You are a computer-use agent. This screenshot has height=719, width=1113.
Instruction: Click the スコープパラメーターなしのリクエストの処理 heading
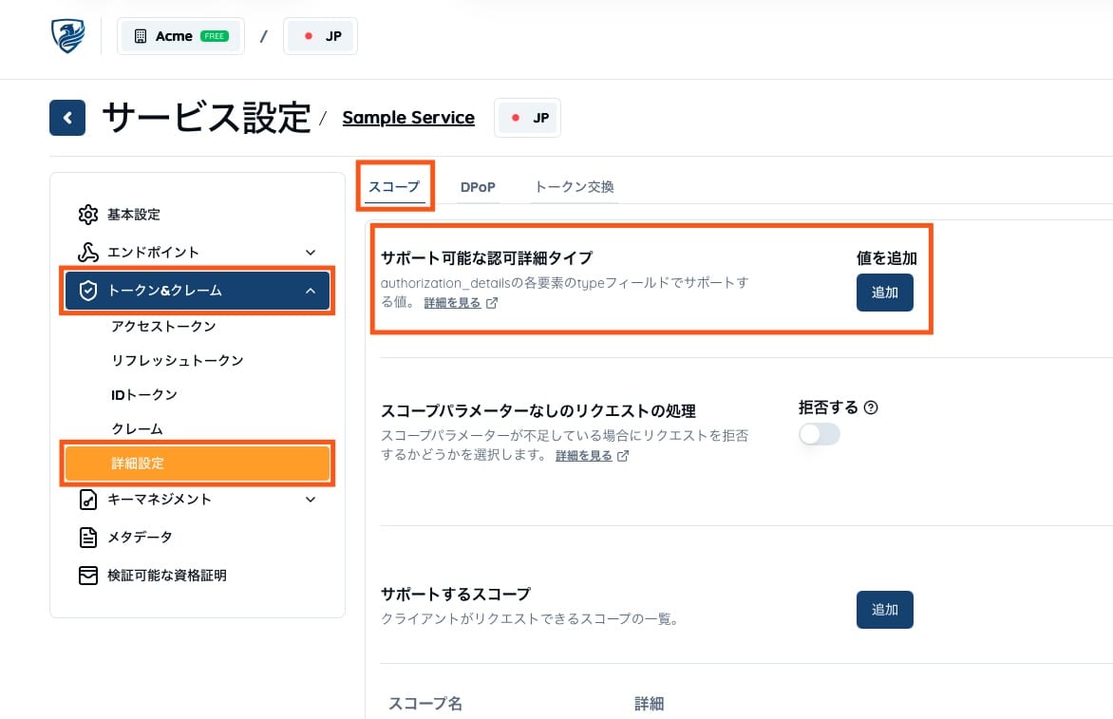coord(538,411)
